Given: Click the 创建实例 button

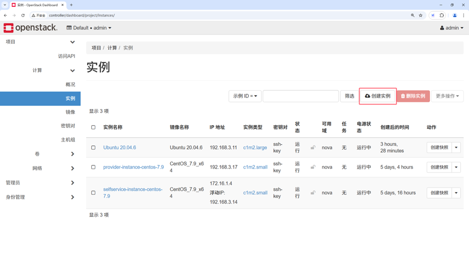Looking at the screenshot, I should 377,96.
